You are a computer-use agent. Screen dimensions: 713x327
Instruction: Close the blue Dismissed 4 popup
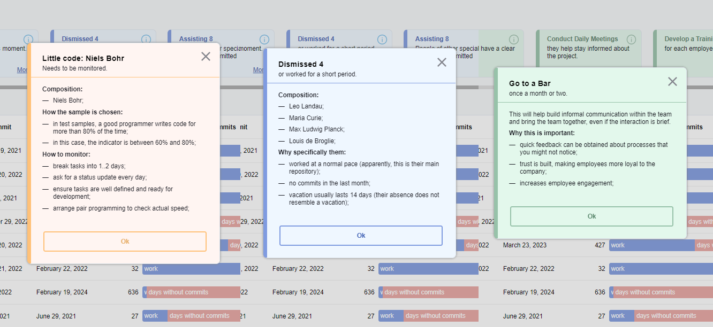pos(442,63)
